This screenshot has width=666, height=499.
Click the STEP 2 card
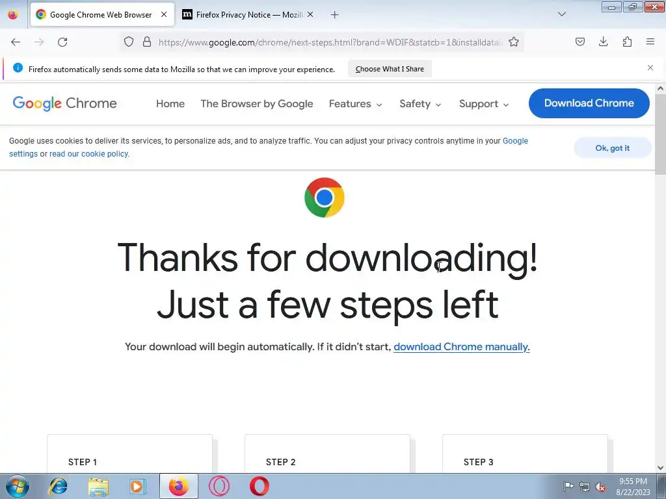327,454
